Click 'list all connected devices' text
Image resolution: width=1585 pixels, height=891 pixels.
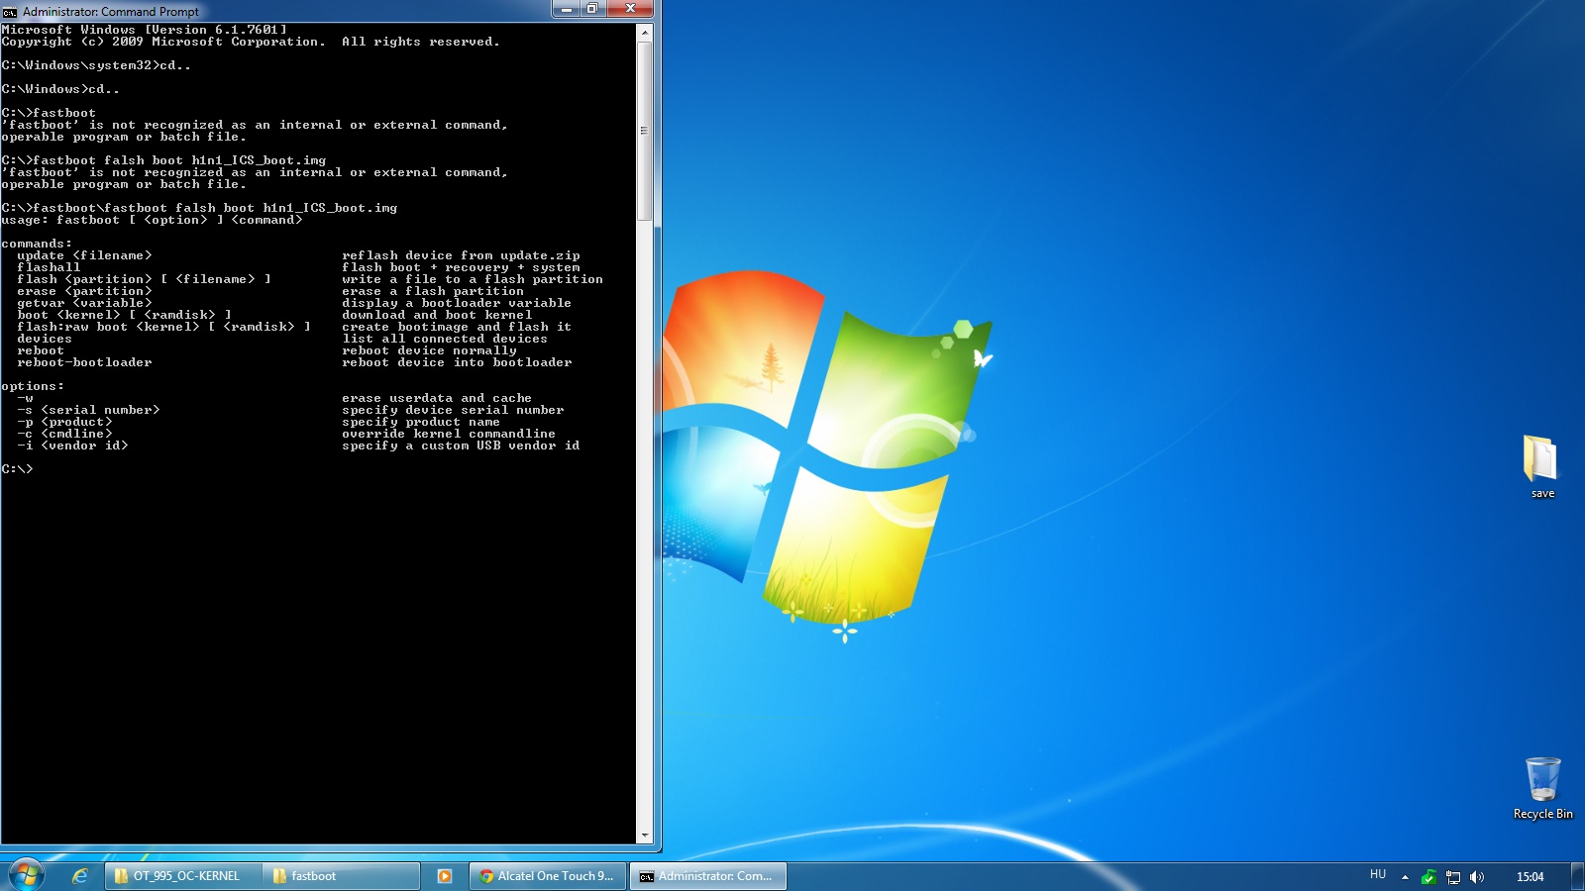[x=445, y=339]
